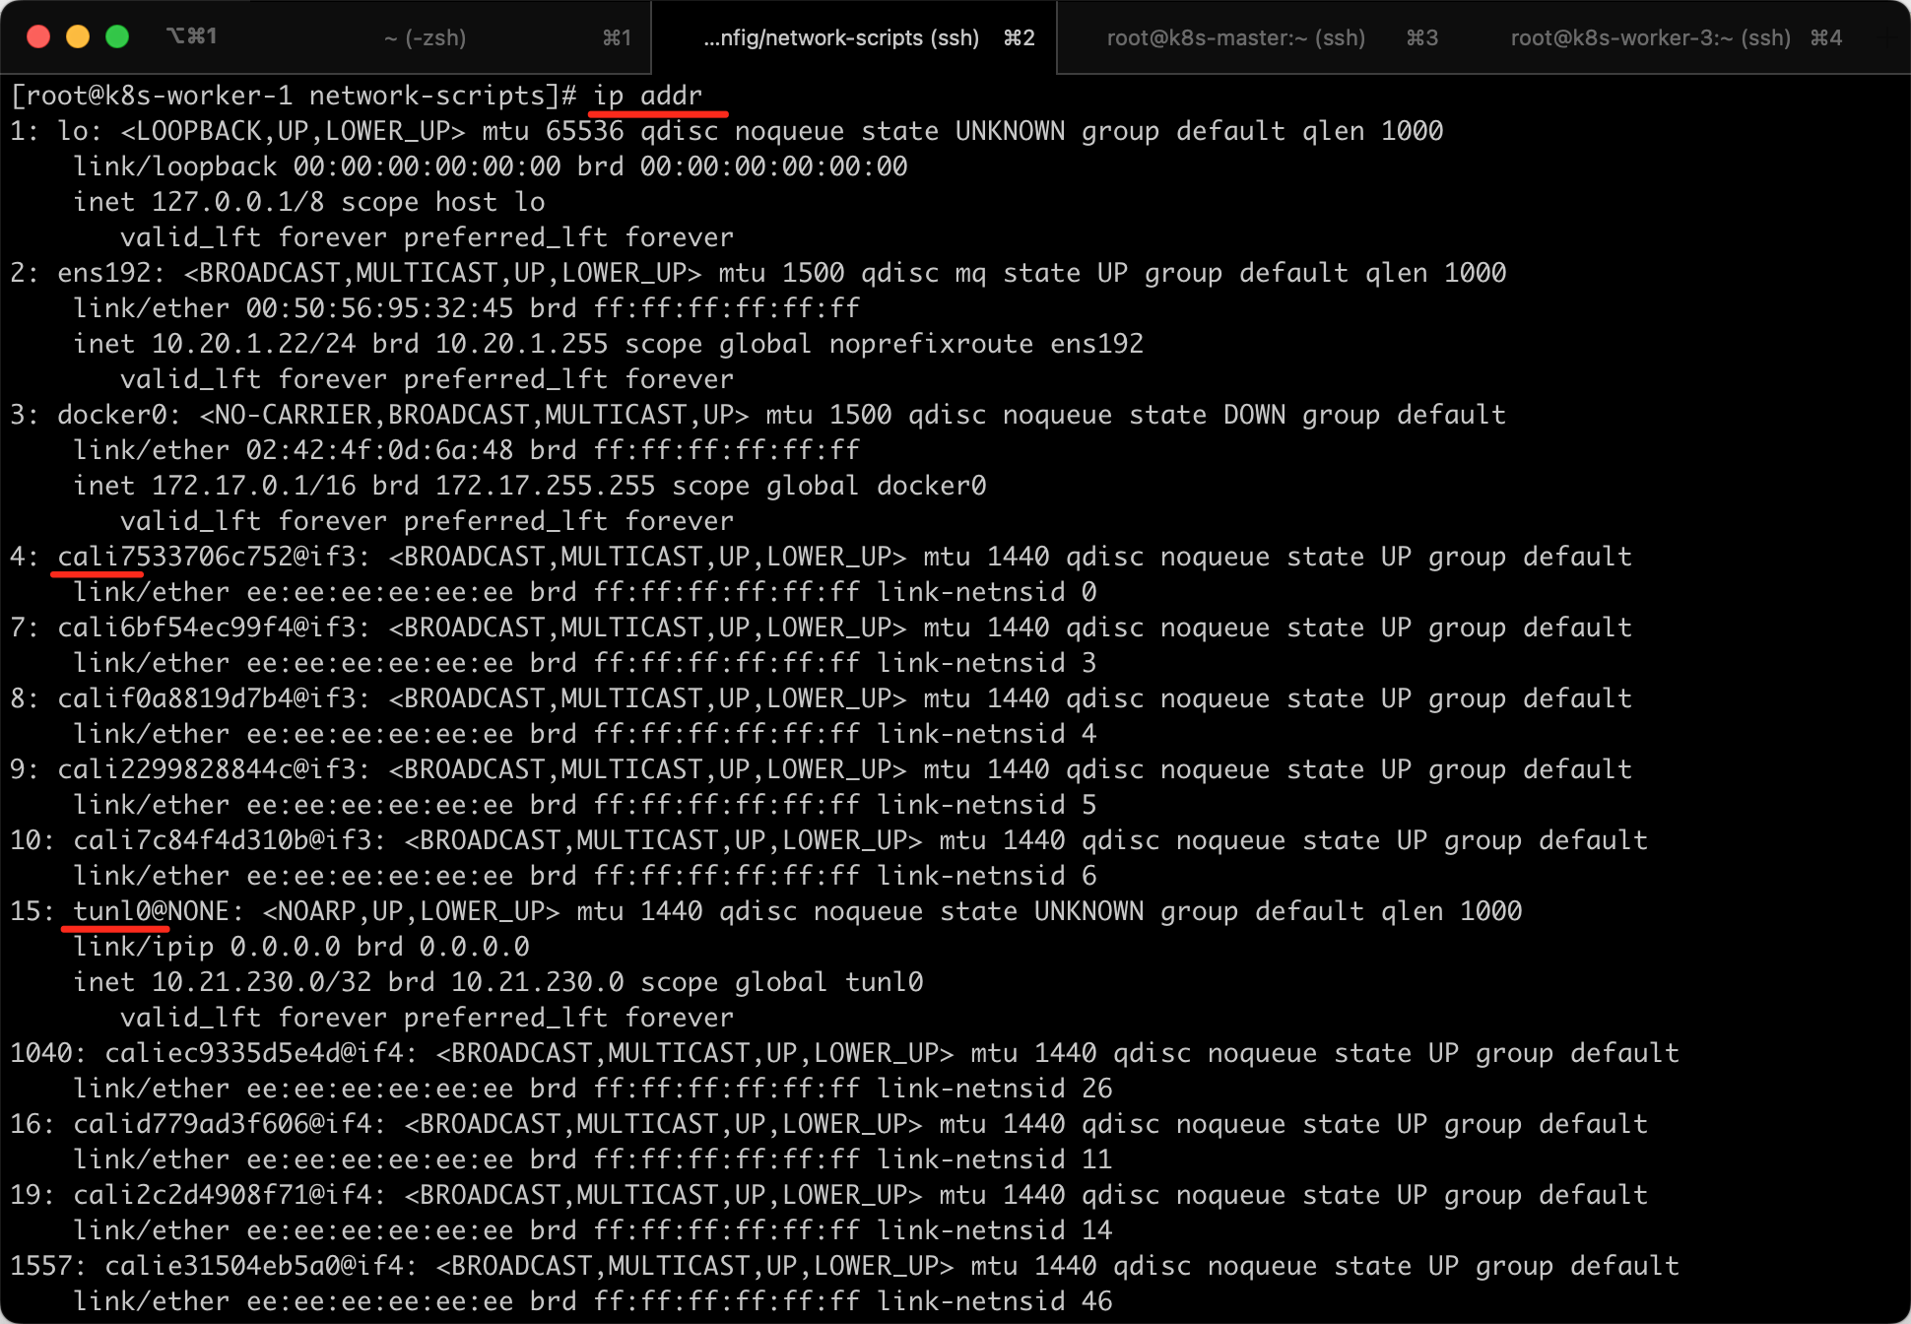Click the caliec9335d5e4d@if4 interface name
The image size is (1911, 1324).
253,1053
